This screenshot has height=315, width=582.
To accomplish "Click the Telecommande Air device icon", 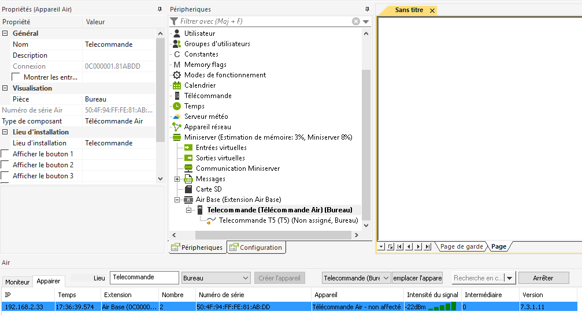I will 200,210.
